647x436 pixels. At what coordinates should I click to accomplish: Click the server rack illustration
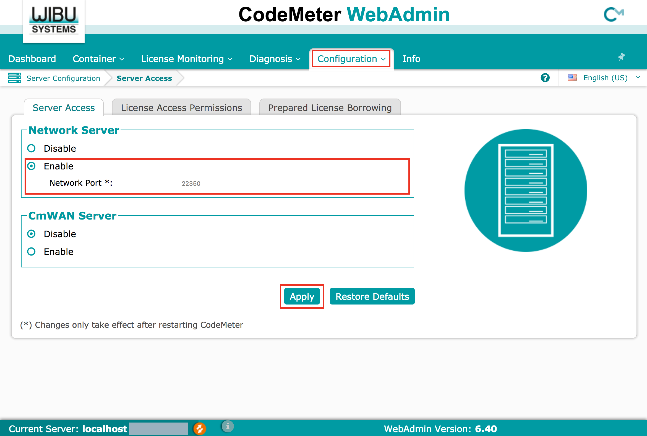click(x=526, y=190)
